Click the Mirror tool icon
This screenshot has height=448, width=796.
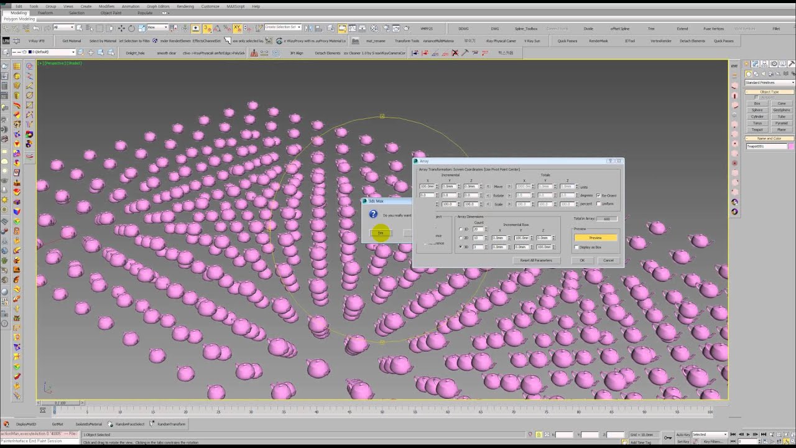click(x=308, y=27)
